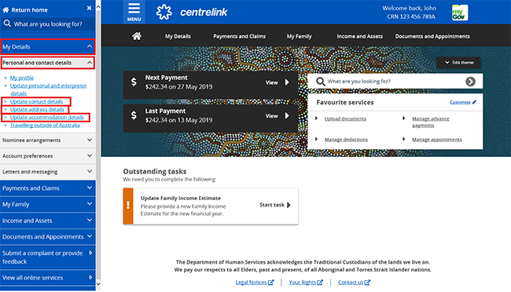Click the external link icon after Your Rights
Image resolution: width=511 pixels, height=292 pixels.
point(320,283)
